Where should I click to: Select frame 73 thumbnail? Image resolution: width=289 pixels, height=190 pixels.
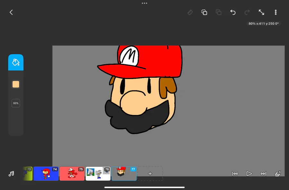point(28,174)
